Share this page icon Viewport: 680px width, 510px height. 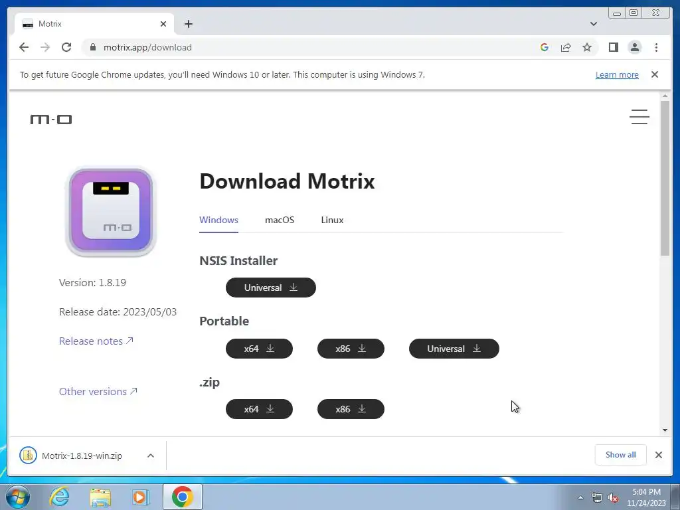click(x=566, y=47)
